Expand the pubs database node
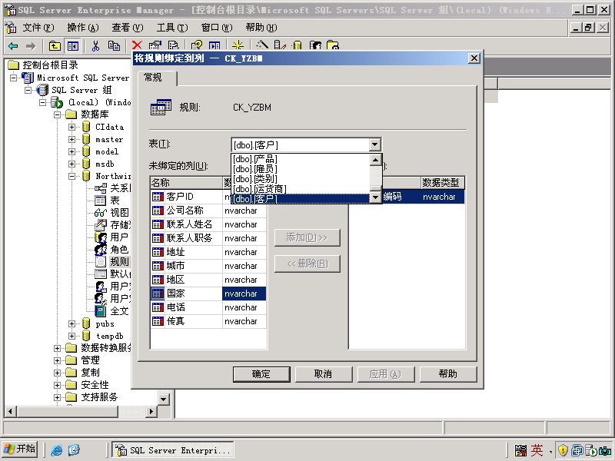This screenshot has height=461, width=615. point(71,323)
